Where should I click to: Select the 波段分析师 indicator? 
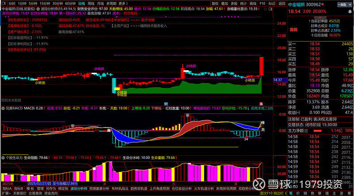coord(79,189)
